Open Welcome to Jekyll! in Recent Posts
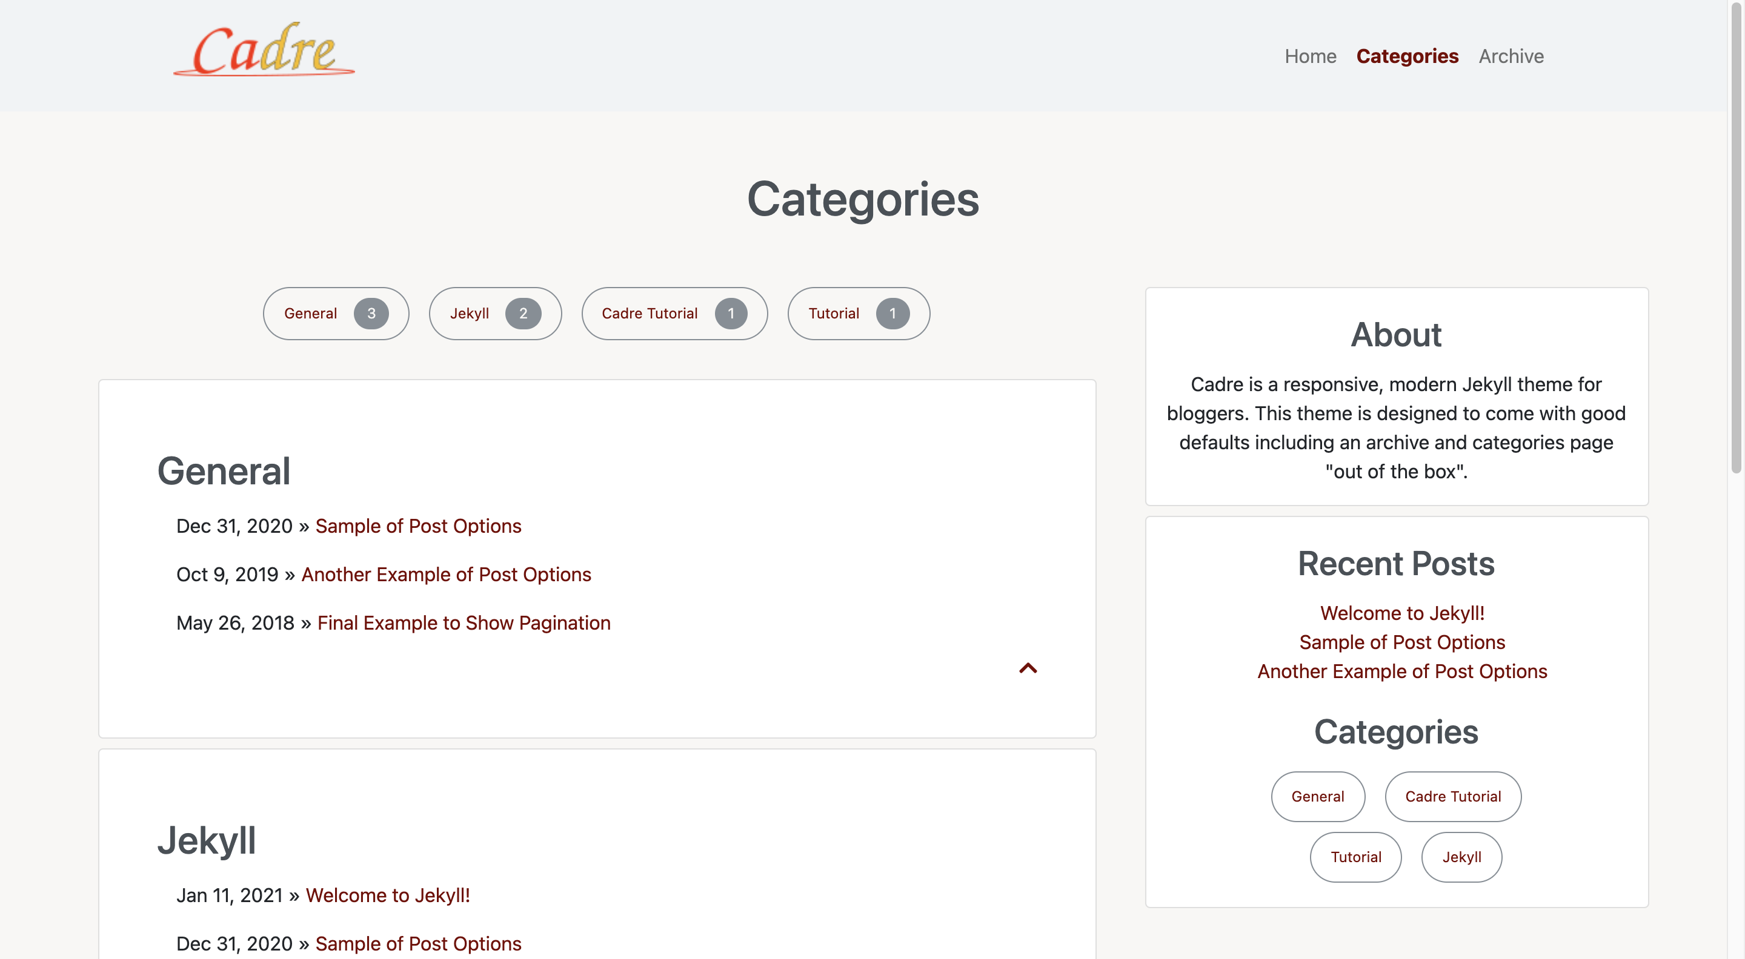1745x959 pixels. [1402, 613]
